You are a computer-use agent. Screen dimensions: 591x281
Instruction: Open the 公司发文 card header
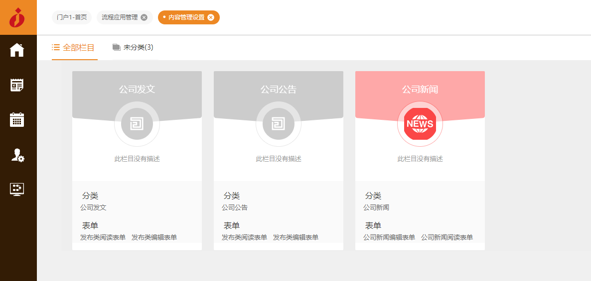(137, 90)
